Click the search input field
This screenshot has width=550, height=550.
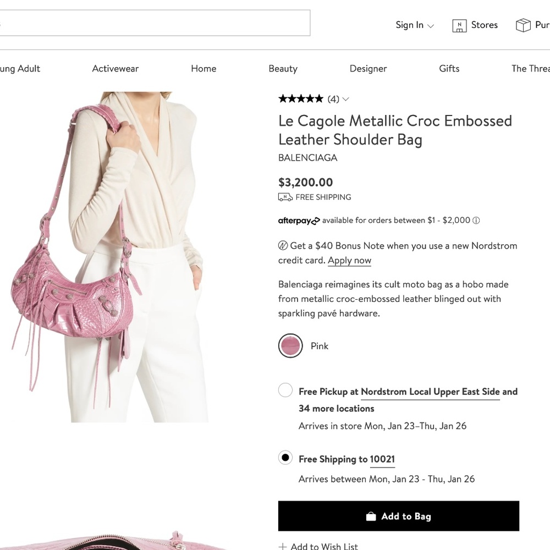pyautogui.click(x=154, y=23)
